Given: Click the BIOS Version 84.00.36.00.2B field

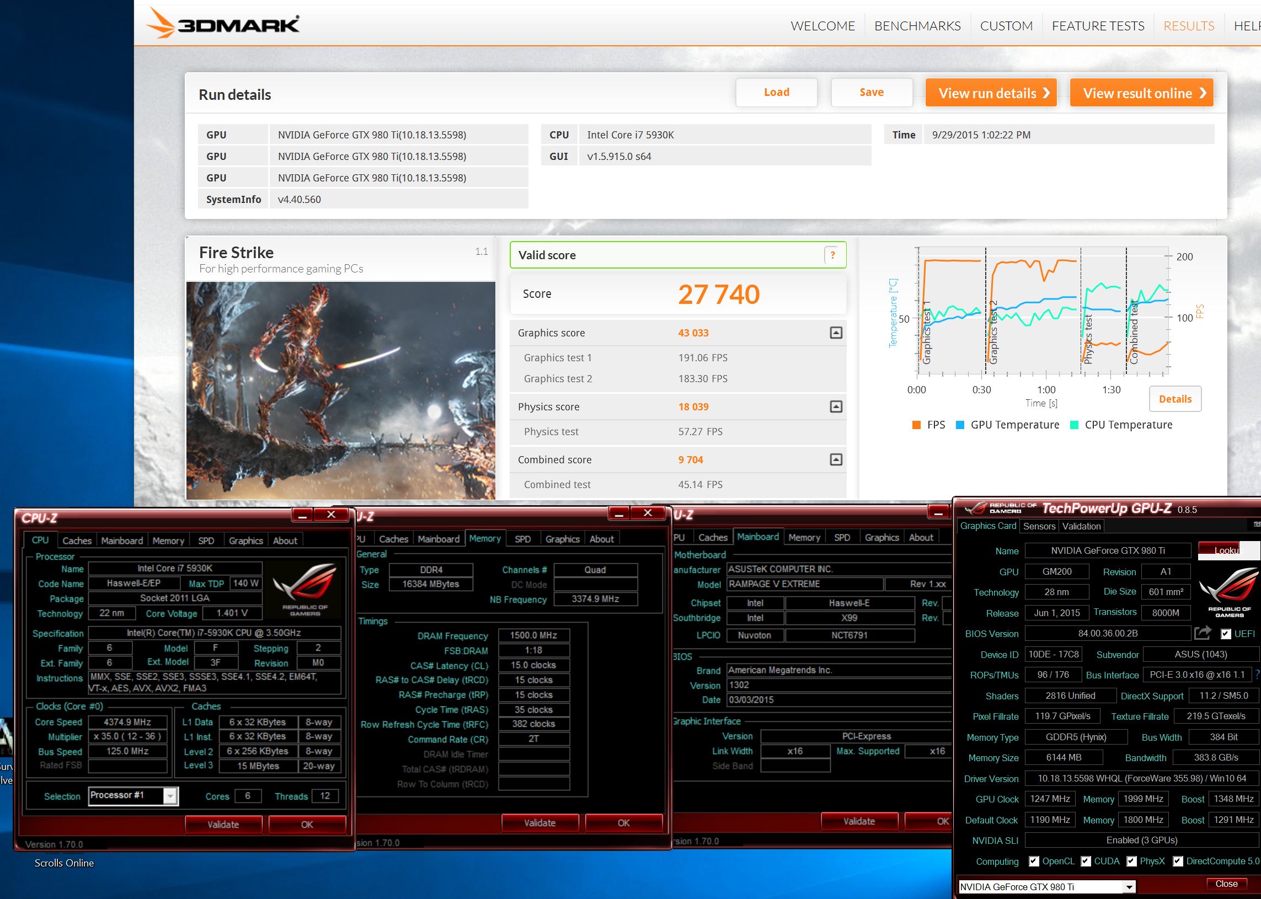Looking at the screenshot, I should click(x=1108, y=633).
